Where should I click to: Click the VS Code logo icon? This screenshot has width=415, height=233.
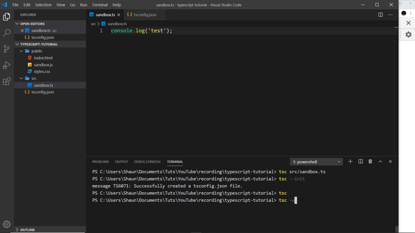point(5,5)
